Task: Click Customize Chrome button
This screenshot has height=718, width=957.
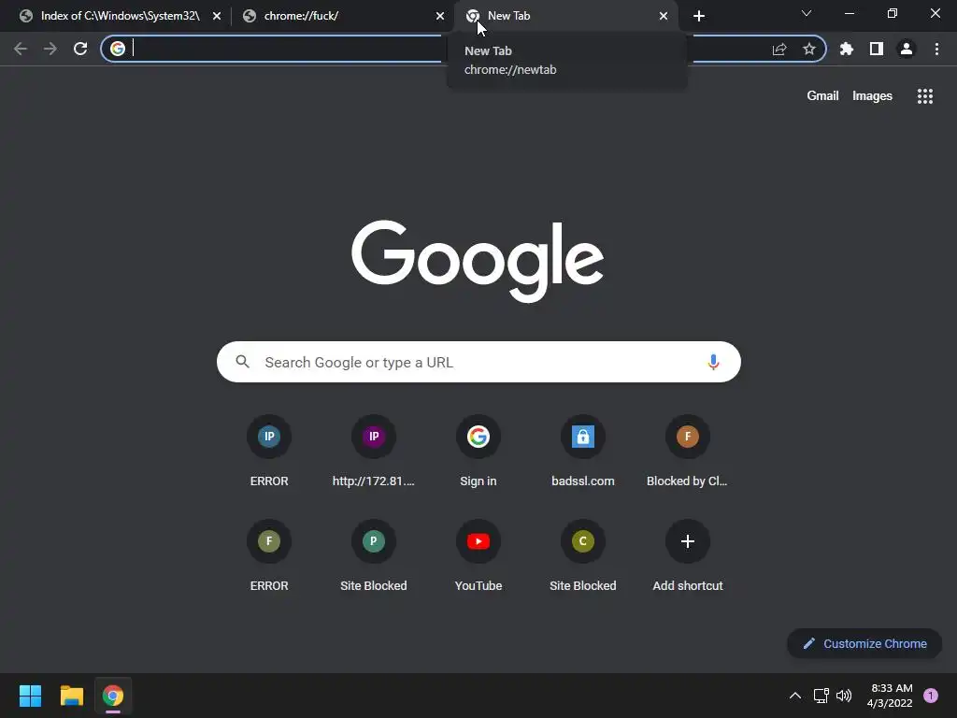Action: tap(864, 643)
